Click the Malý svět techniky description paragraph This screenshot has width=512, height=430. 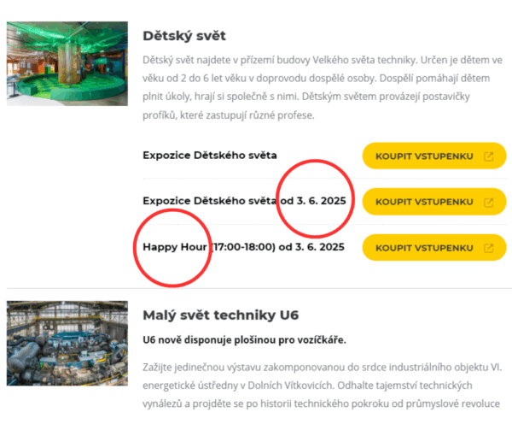(323, 386)
